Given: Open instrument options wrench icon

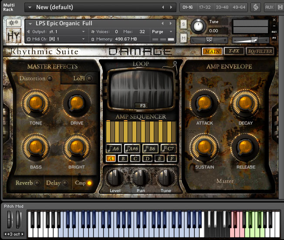Looking at the screenshot, I should pos(14,23).
